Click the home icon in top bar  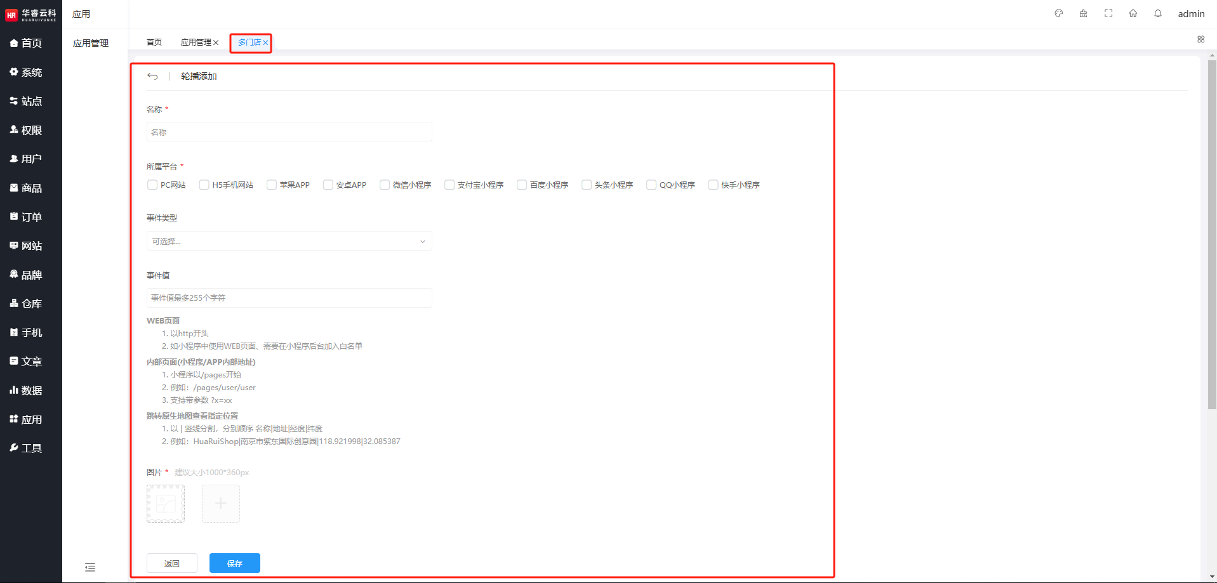pos(1133,13)
